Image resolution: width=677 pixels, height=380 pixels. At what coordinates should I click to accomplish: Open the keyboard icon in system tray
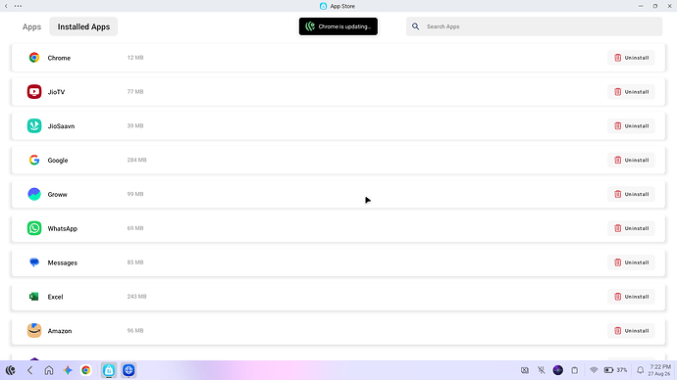coord(525,370)
